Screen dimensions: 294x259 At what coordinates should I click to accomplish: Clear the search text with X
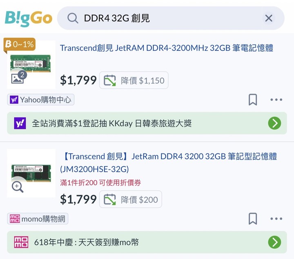(x=269, y=18)
